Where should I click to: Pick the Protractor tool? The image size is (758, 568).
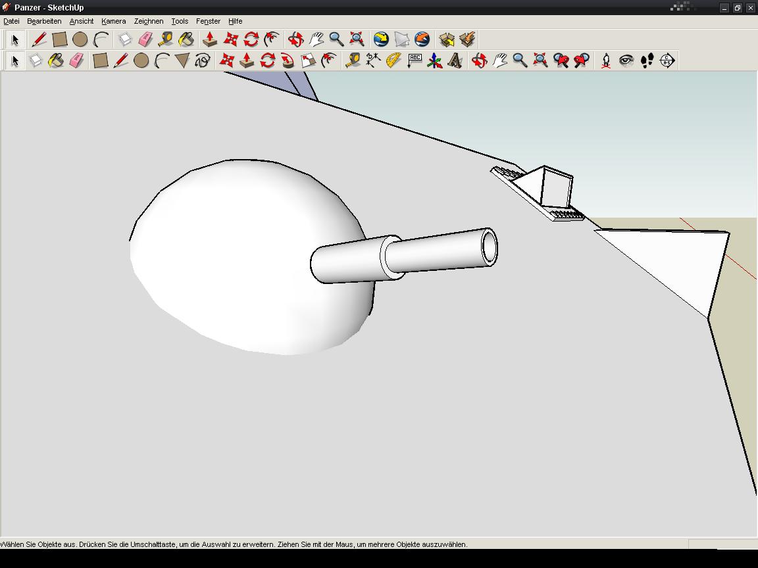[x=393, y=61]
